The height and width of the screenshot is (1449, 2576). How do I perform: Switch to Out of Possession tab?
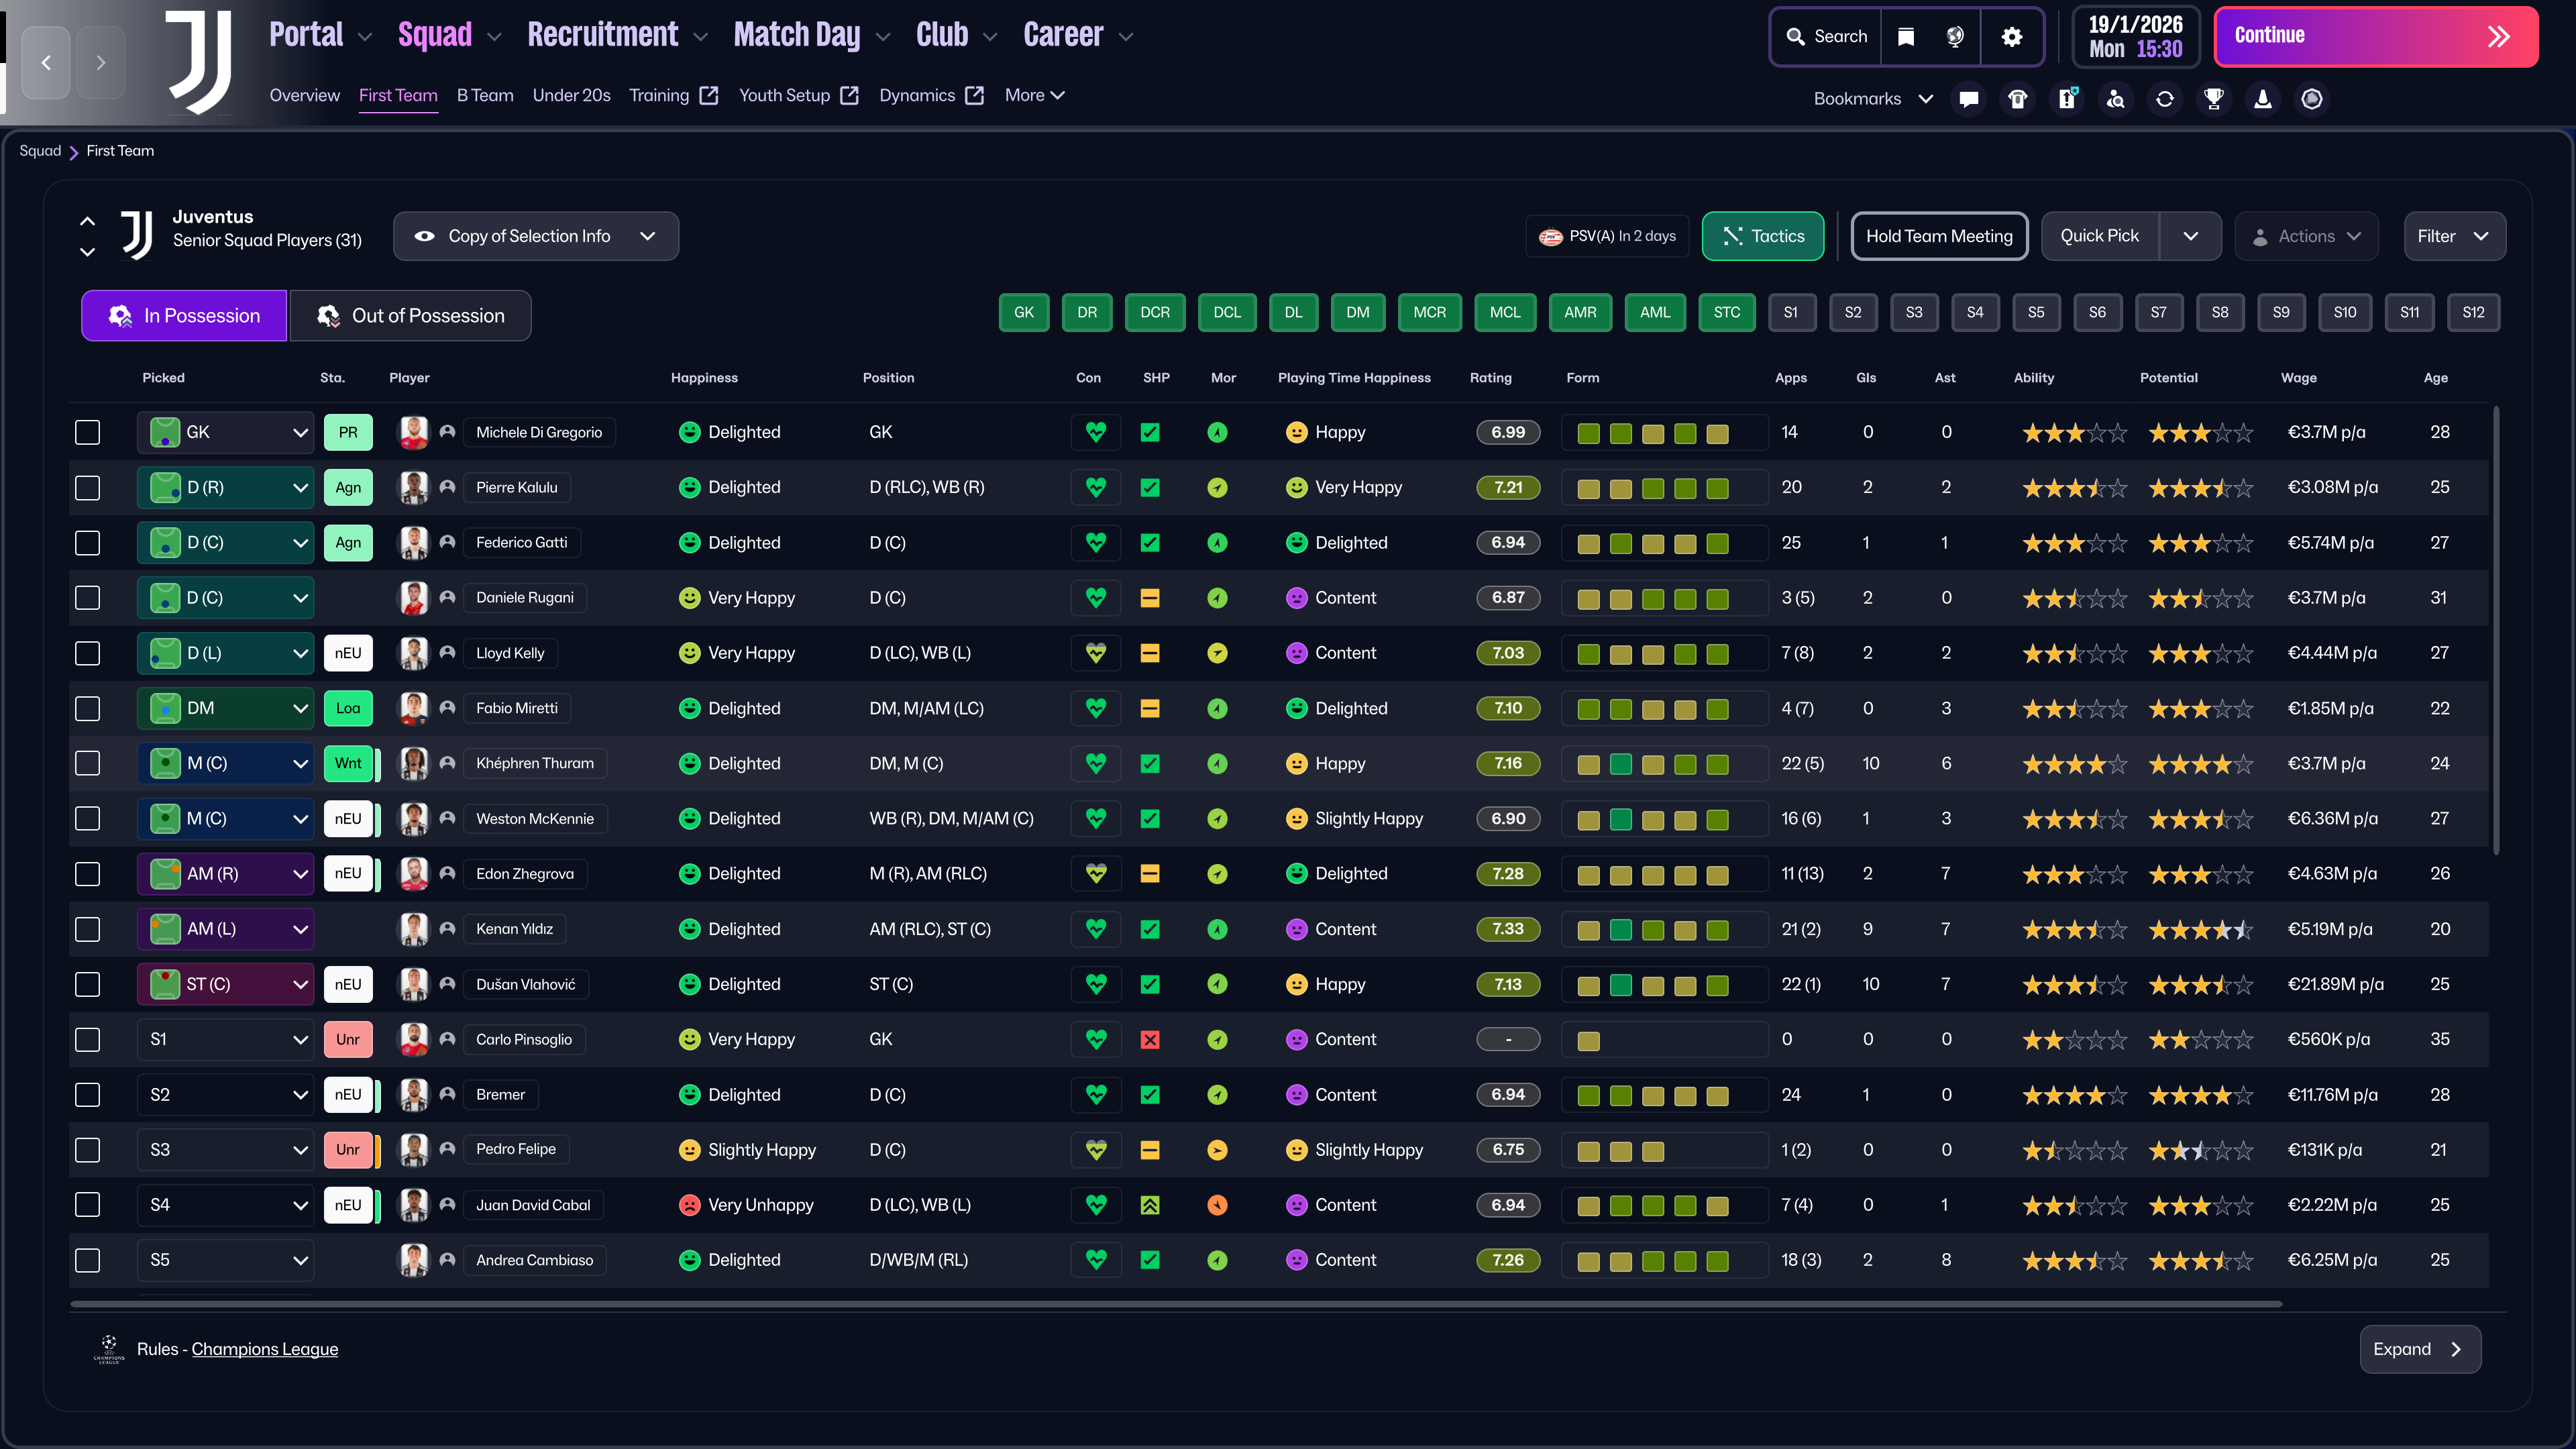pos(411,316)
